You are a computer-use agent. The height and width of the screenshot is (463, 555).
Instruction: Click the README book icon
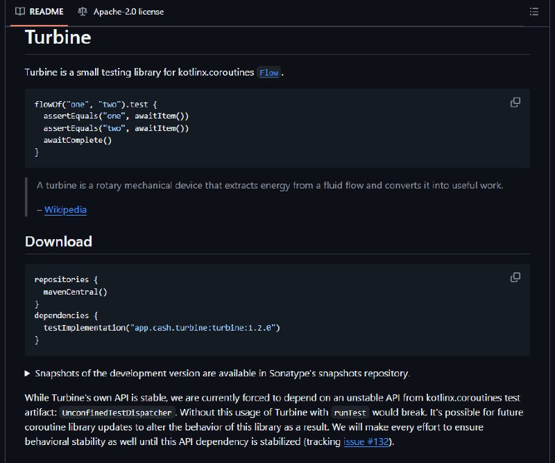20,12
